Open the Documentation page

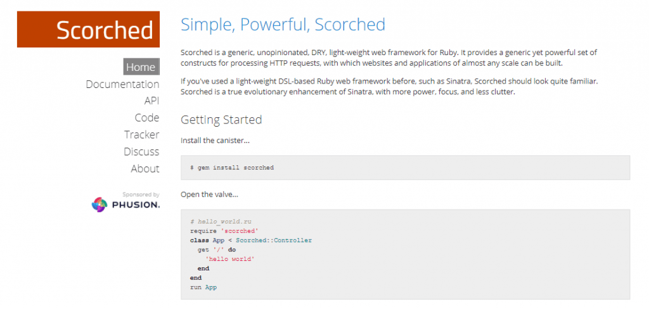pos(122,84)
